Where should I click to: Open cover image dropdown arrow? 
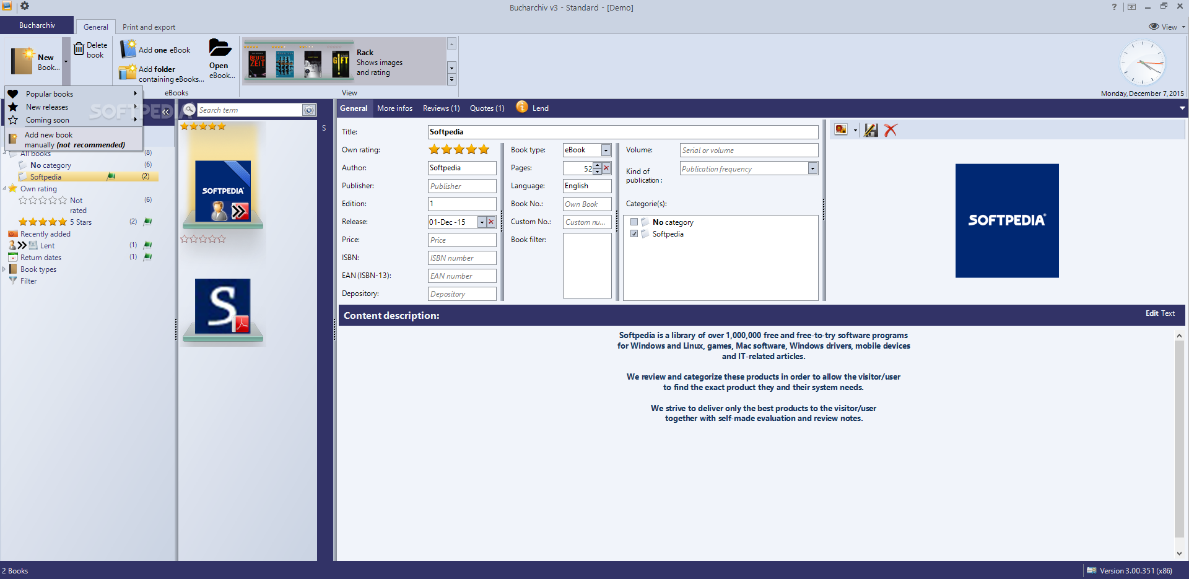(x=855, y=130)
